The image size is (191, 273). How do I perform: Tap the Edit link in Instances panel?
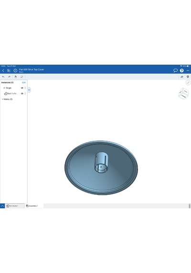(x=24, y=82)
